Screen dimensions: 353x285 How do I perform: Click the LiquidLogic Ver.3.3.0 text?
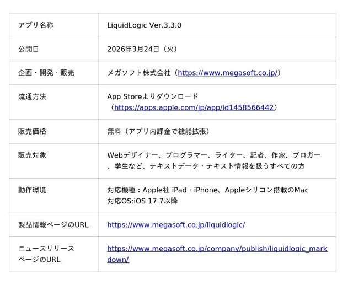(144, 25)
